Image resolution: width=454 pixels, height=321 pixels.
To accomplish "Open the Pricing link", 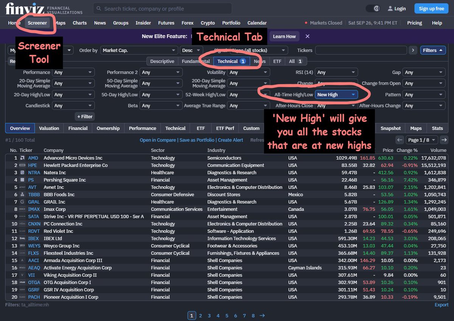I will (415, 23).
